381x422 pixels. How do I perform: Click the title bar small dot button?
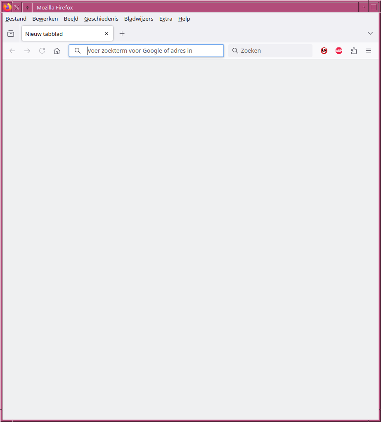[364, 7]
